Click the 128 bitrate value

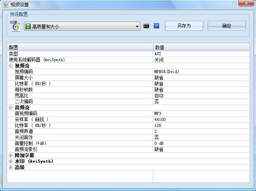click(201, 125)
